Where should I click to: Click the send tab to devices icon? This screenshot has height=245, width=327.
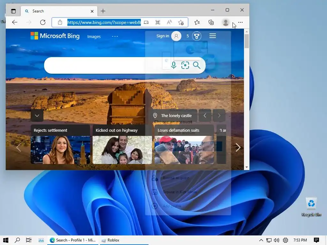[146, 22]
